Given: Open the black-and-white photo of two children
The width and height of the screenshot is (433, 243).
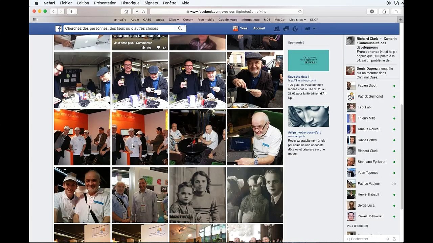Looking at the screenshot, I should [x=198, y=195].
